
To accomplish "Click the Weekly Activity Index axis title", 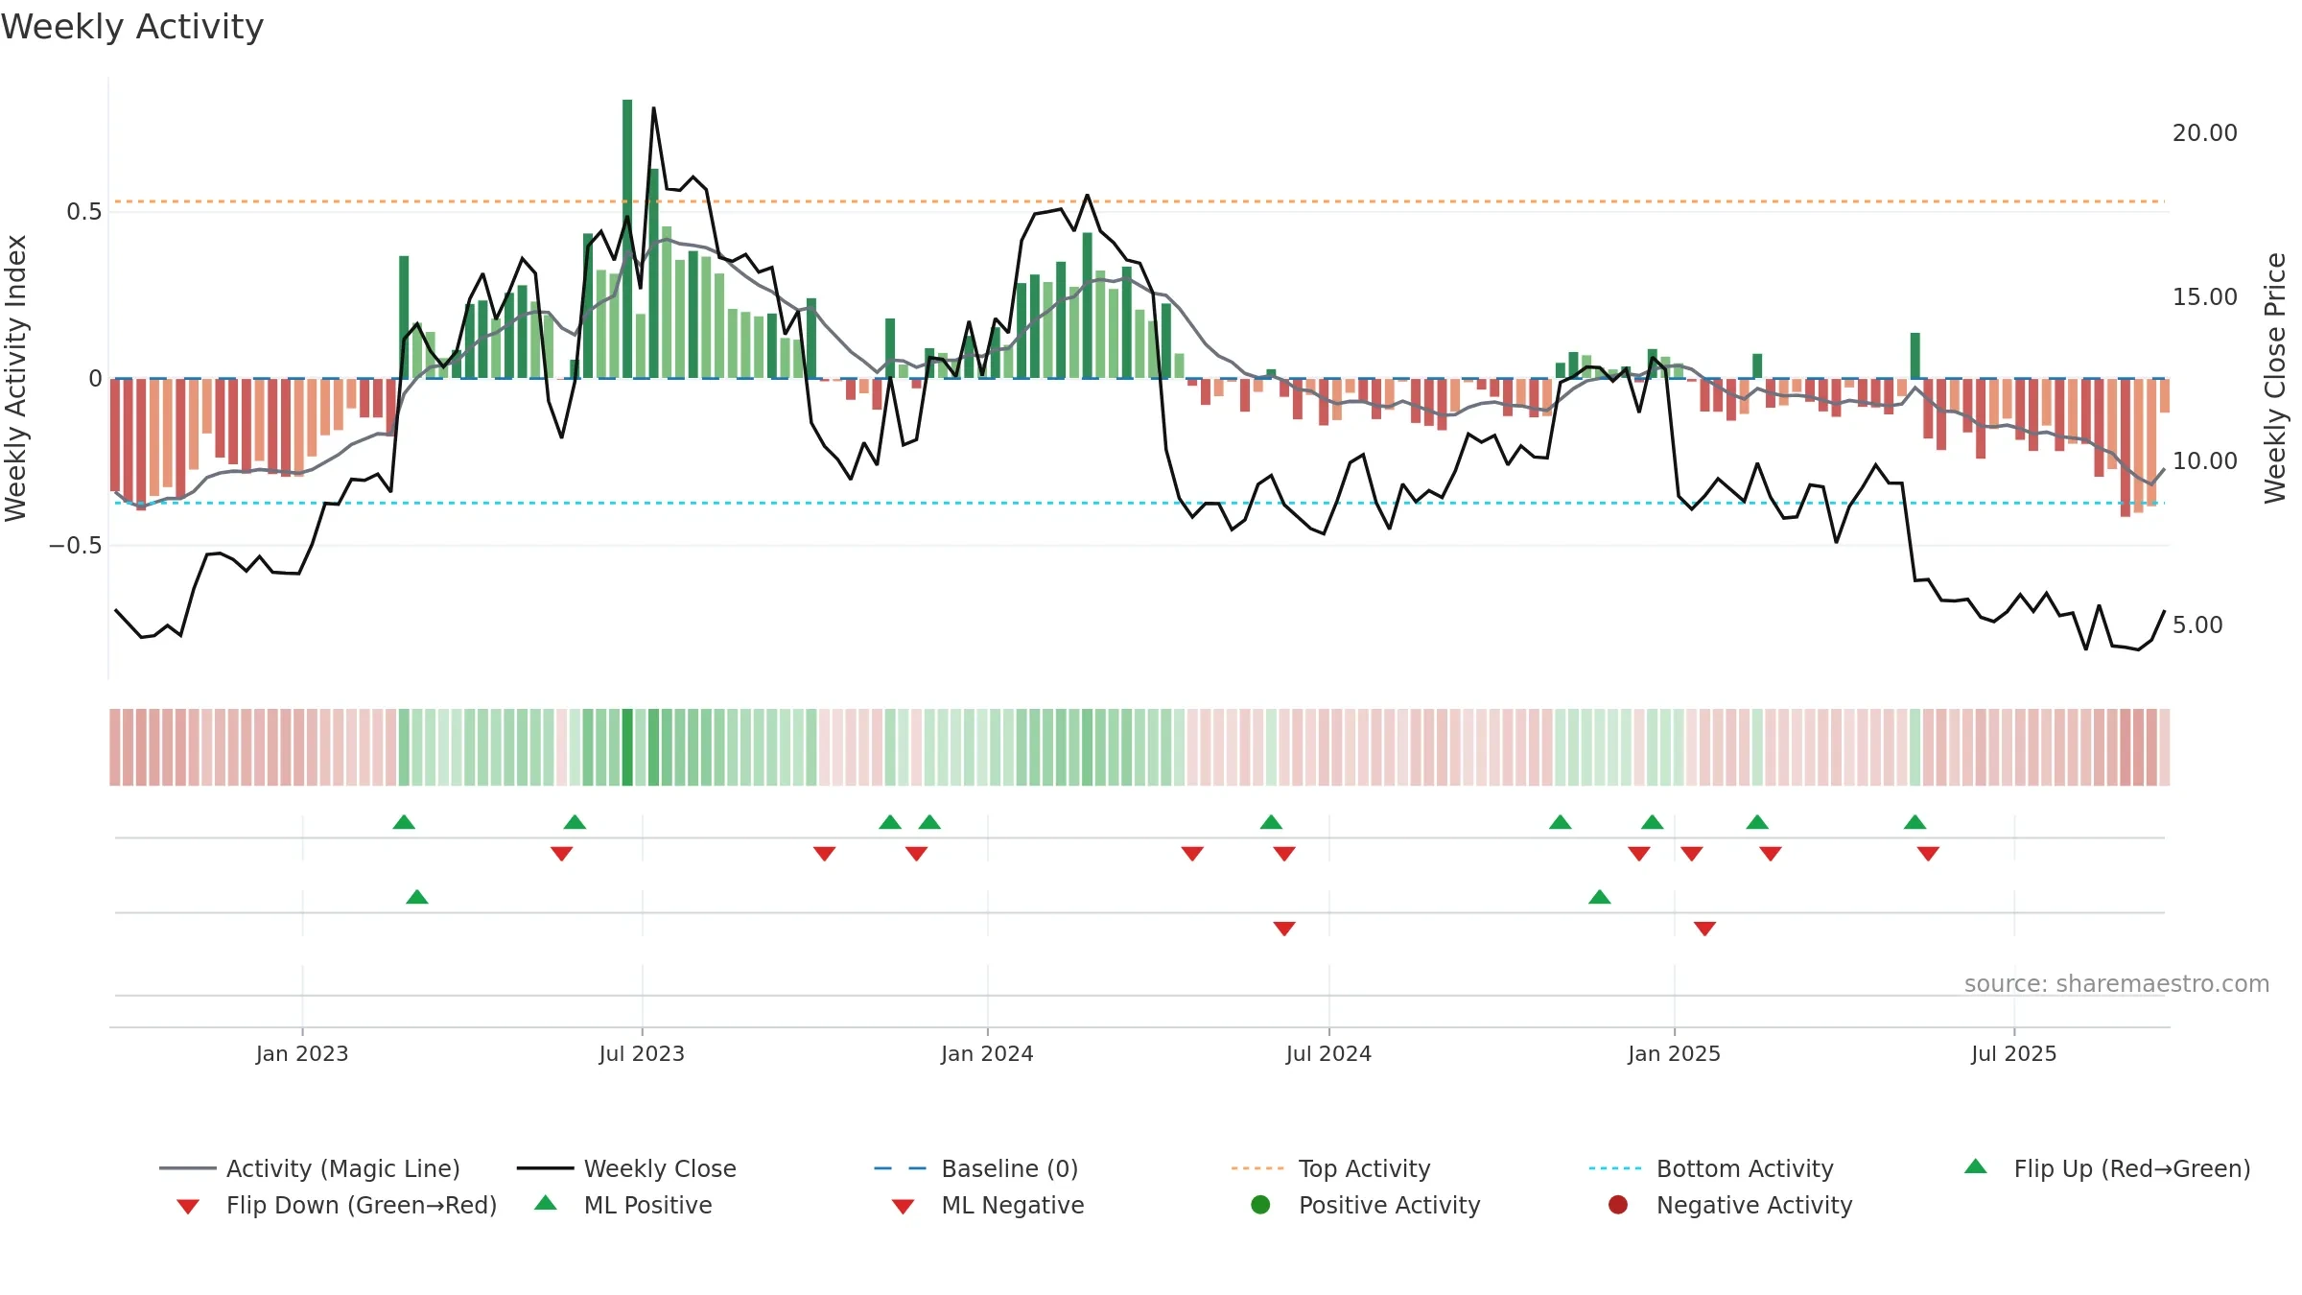I will tap(15, 378).
